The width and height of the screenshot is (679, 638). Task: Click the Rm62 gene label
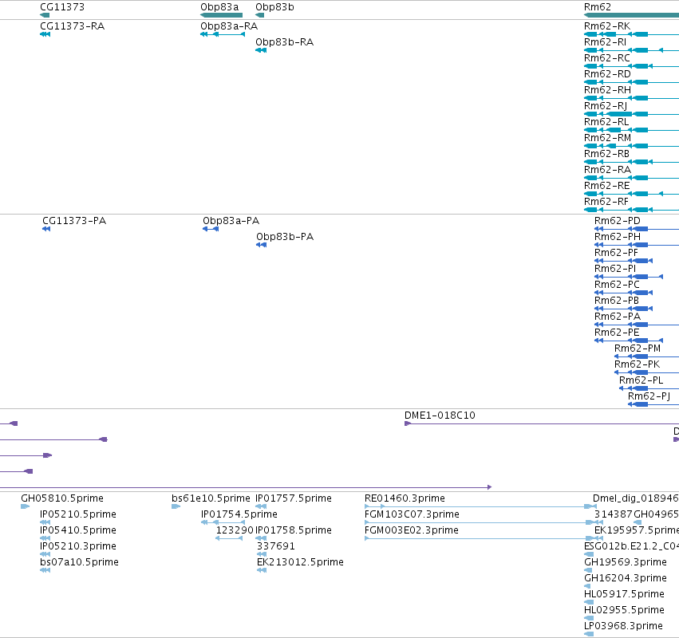(597, 7)
